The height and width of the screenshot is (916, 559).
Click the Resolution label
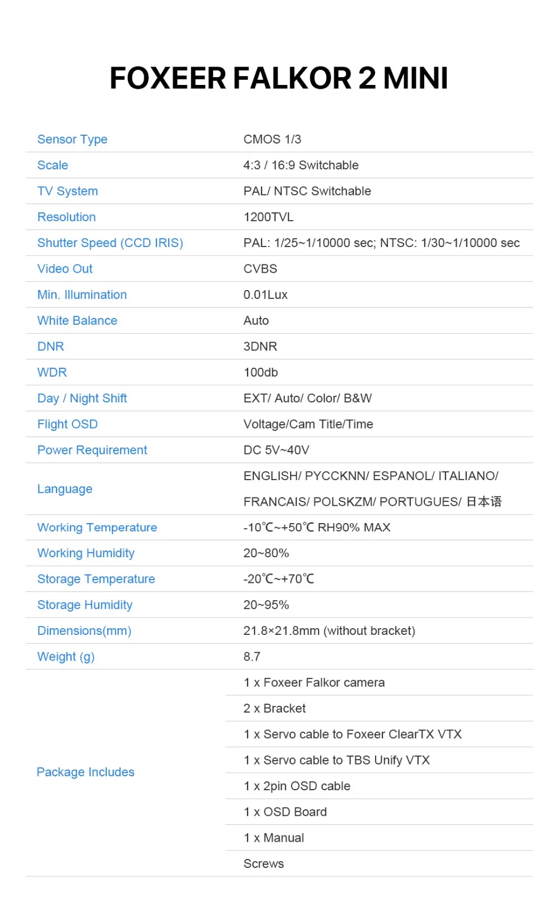coord(67,217)
